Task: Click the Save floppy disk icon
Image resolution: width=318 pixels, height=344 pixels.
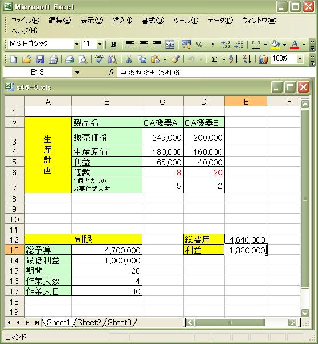Action: coord(40,59)
